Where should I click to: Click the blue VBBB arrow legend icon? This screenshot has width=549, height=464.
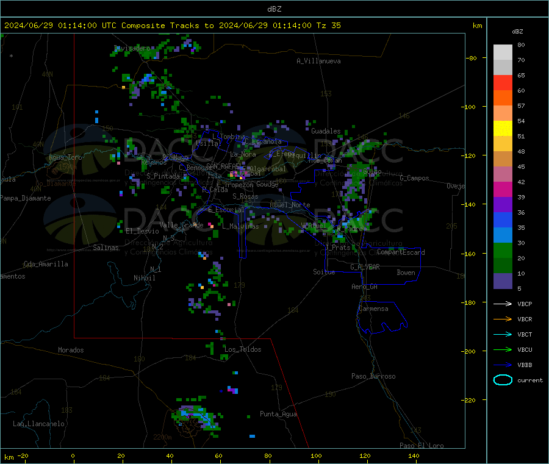503,365
